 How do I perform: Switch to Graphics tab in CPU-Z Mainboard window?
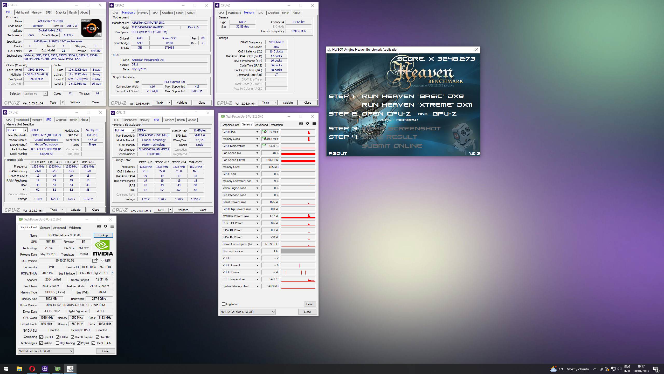pyautogui.click(x=167, y=13)
